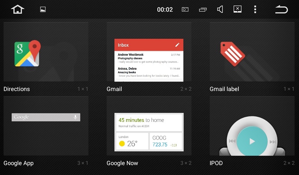Take a screenshot with the camera icon
Screen dimensions: 299x175
click(x=185, y=9)
